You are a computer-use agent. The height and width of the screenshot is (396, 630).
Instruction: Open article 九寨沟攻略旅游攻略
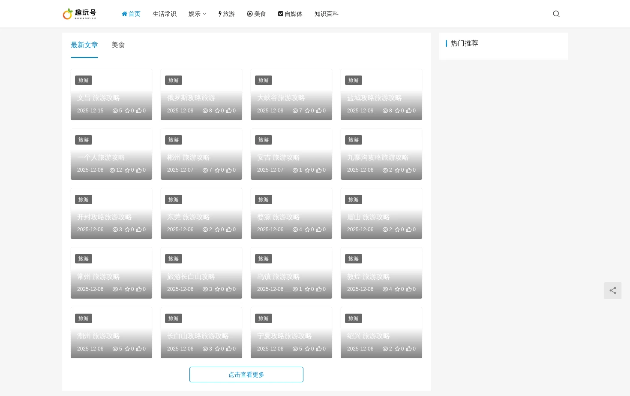click(378, 158)
